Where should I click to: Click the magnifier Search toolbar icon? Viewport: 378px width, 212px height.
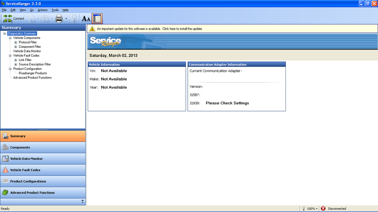74,19
